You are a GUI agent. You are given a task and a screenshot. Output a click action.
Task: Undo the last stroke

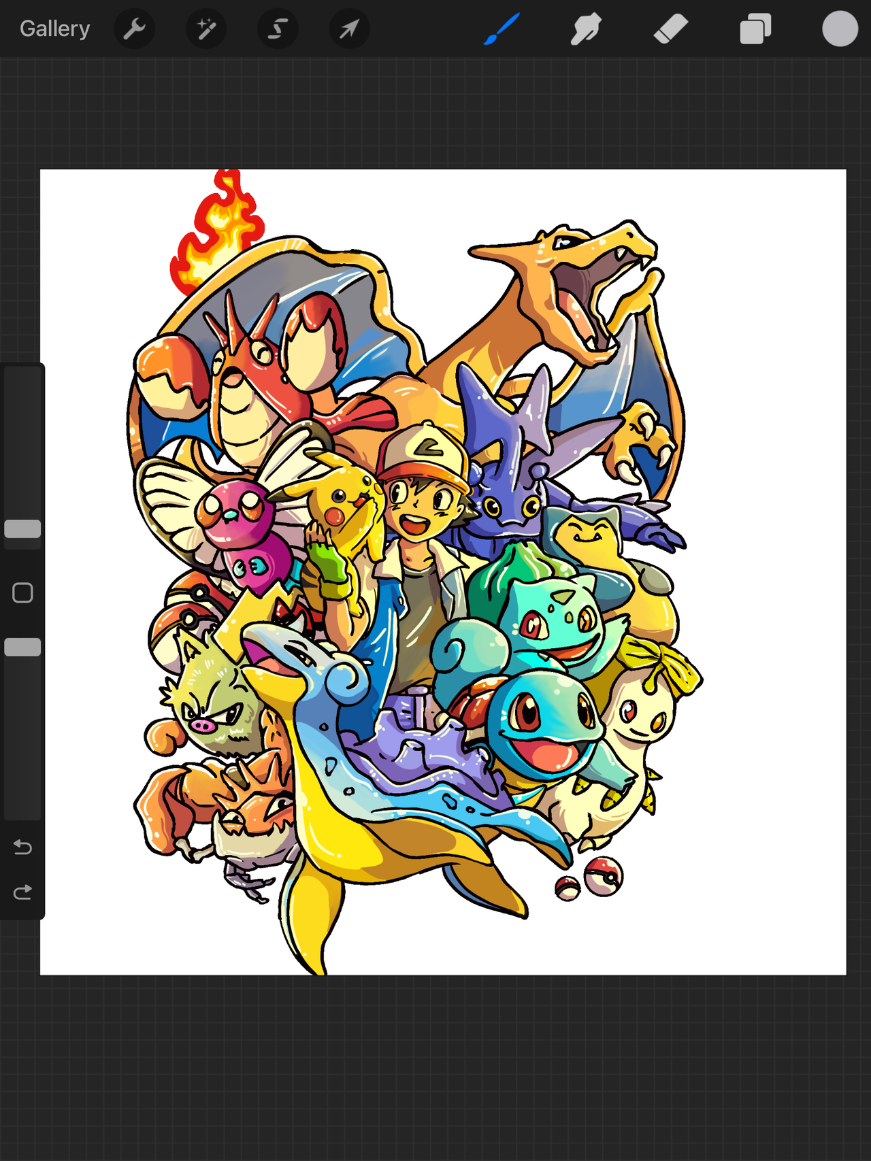point(22,847)
